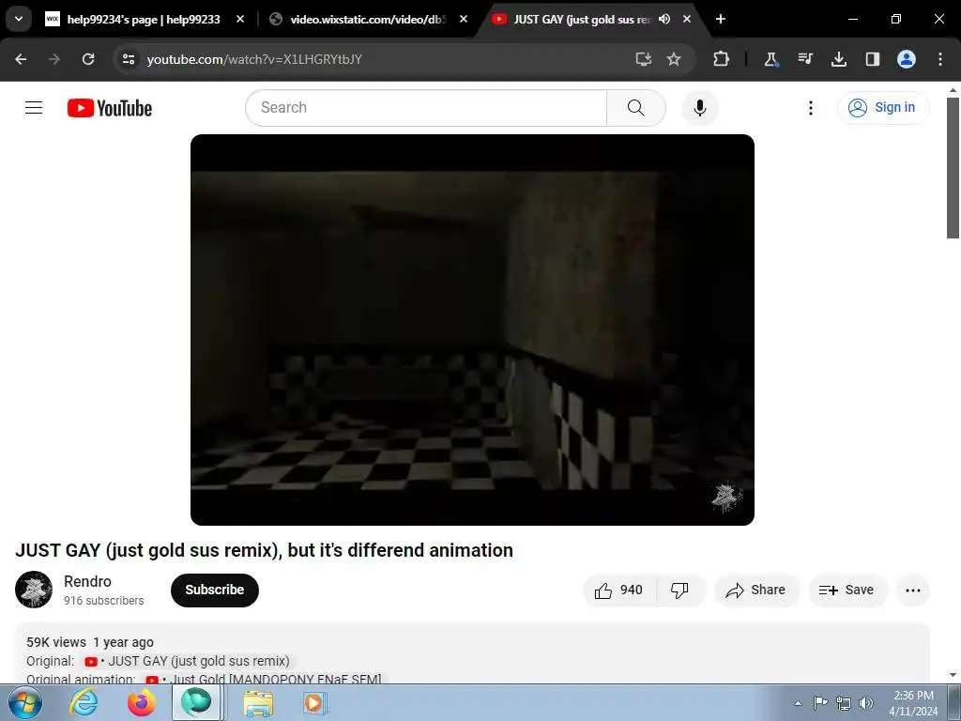Click install app icon in address bar
Viewport: 961px width, 721px height.
pos(643,59)
